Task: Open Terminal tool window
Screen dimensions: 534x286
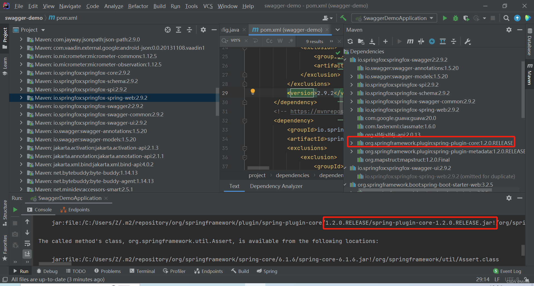Action: pos(142,271)
